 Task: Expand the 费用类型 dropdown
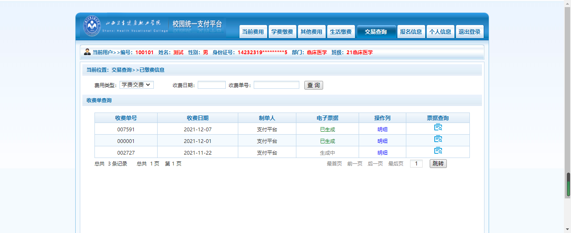[x=137, y=85]
